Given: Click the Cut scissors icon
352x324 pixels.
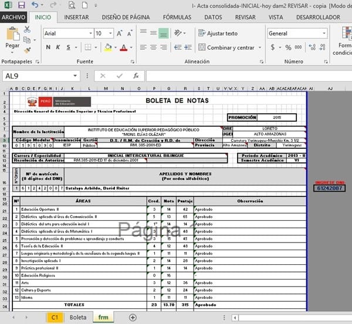Looking at the screenshot, I should [27, 29].
